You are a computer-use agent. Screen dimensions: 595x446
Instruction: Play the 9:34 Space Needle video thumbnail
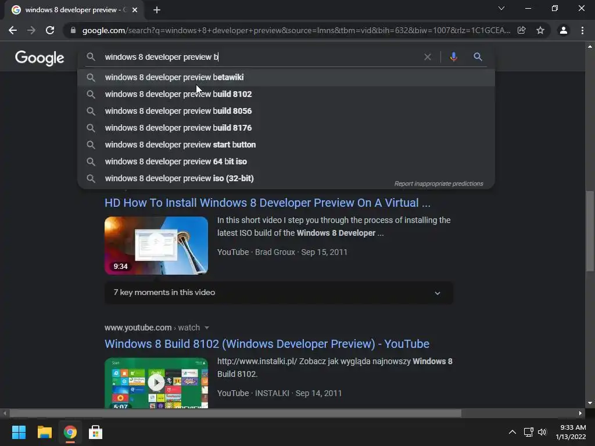coord(156,246)
